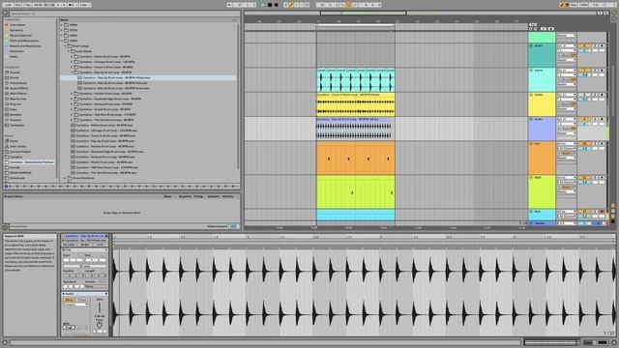The image size is (619, 348).
Task: Start playback with the Play button
Action: point(263,5)
